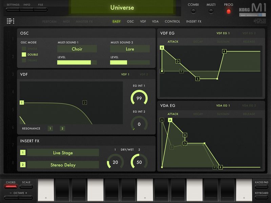Go to the CONTROL tab

(172, 21)
